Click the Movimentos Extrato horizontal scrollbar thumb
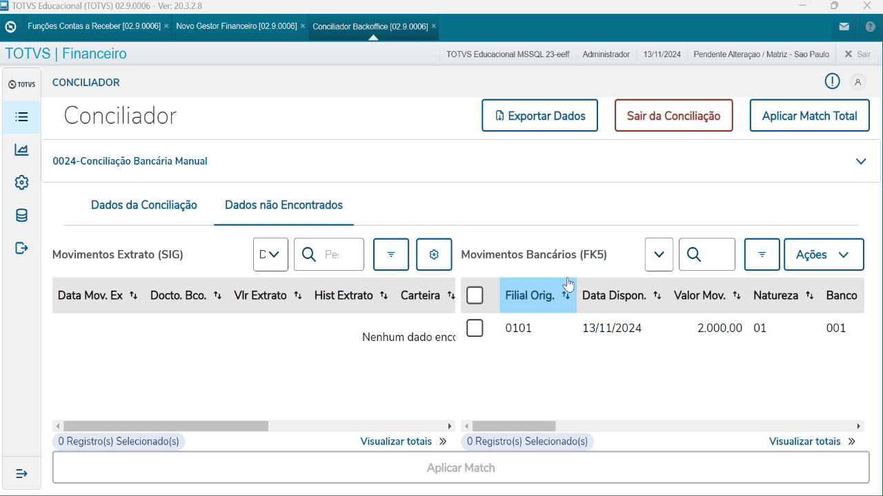The width and height of the screenshot is (883, 496). tap(166, 426)
